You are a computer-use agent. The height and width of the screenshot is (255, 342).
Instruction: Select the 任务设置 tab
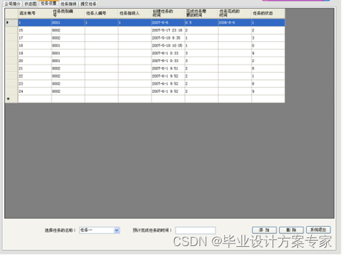[x=49, y=3]
